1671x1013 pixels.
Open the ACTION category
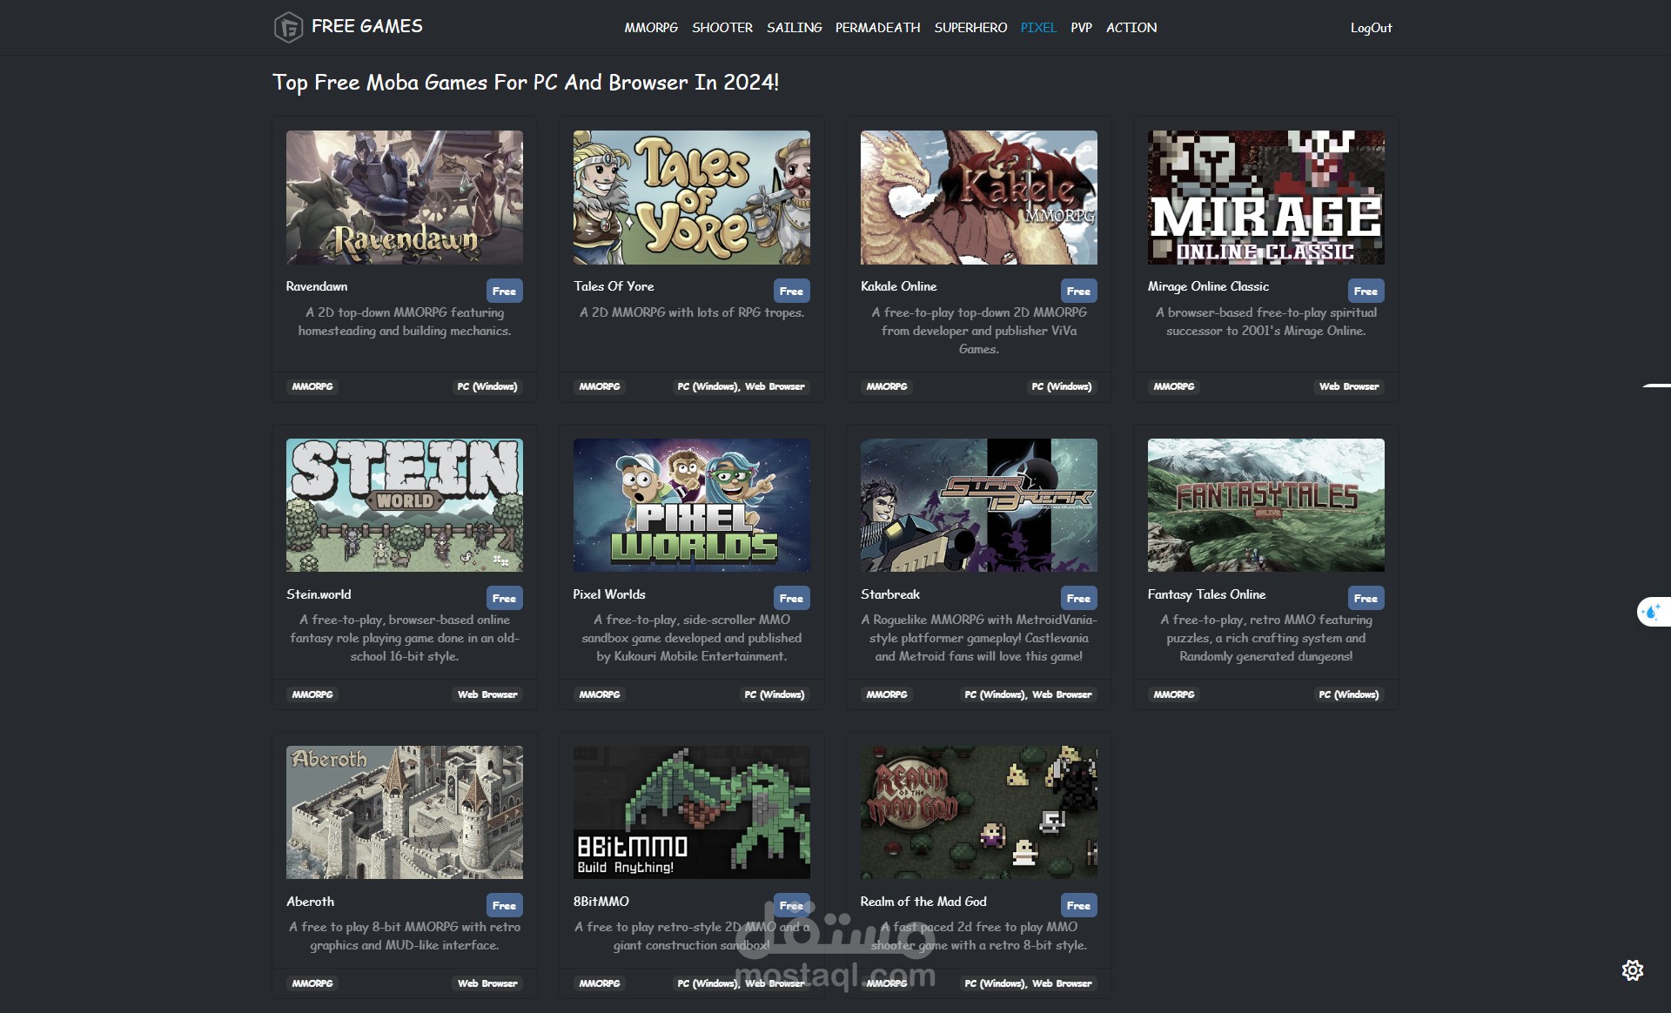click(1131, 28)
